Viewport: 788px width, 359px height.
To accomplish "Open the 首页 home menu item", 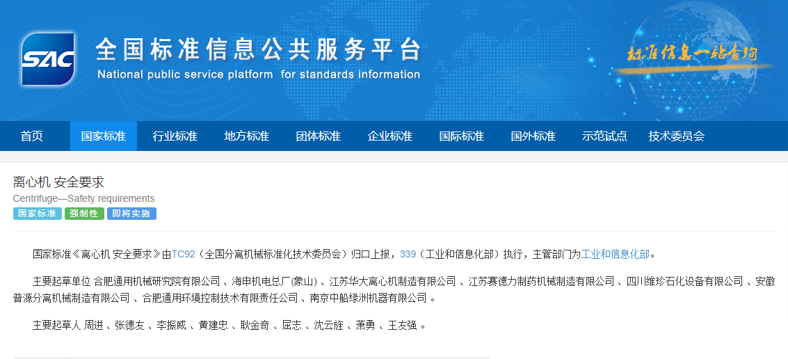I will pyautogui.click(x=31, y=136).
